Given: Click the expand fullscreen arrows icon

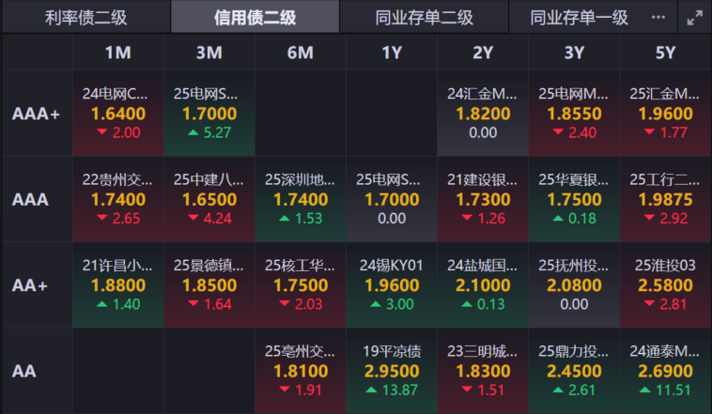Looking at the screenshot, I should tap(694, 18).
